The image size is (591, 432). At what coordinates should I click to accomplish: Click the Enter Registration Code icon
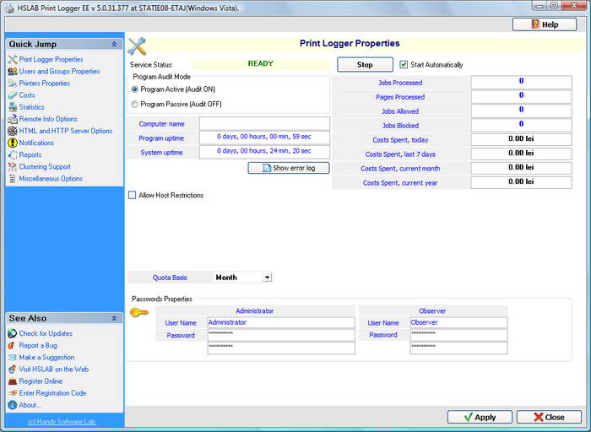point(13,393)
